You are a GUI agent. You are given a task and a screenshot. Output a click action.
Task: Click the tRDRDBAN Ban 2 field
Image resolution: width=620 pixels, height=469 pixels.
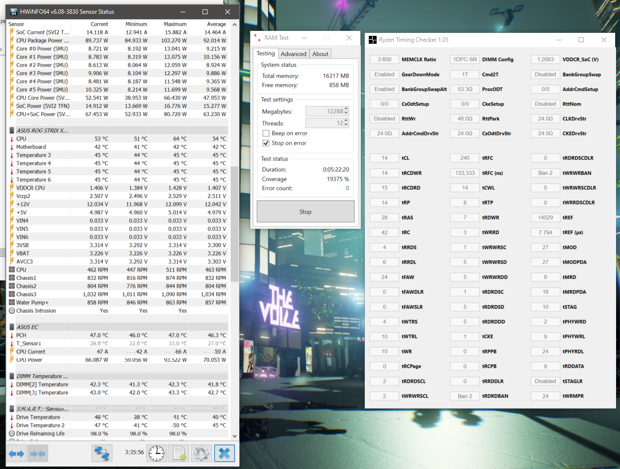[465, 396]
